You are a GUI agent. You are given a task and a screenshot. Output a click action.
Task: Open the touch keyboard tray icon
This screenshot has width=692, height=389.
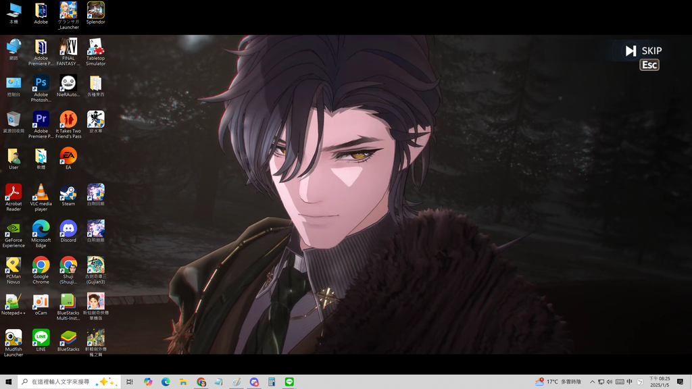[620, 382]
